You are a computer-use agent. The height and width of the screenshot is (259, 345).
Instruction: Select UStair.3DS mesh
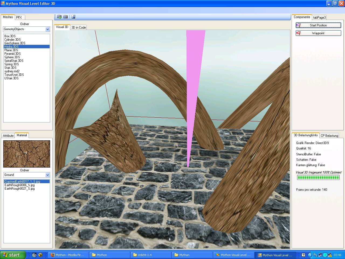pyautogui.click(x=26, y=78)
